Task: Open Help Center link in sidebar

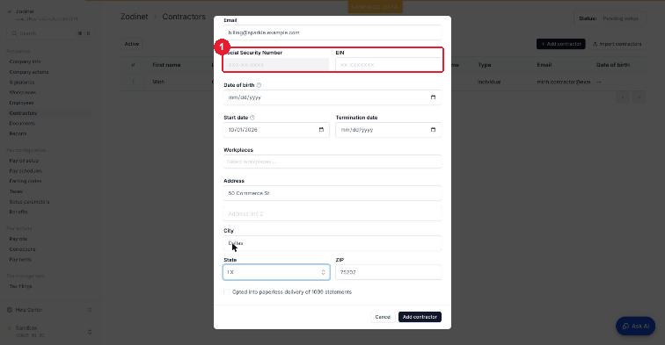Action: [29, 310]
